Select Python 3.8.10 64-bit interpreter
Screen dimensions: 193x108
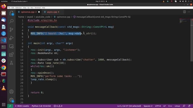[41, 106]
